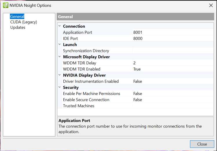This screenshot has height=151, width=217.
Task: Select the WDDM TDR Enabled label
Action: tap(82, 69)
